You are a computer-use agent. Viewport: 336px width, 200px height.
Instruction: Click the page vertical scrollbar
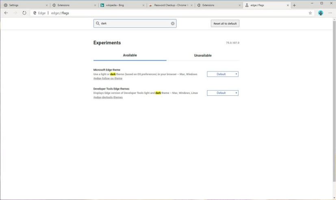(334, 101)
